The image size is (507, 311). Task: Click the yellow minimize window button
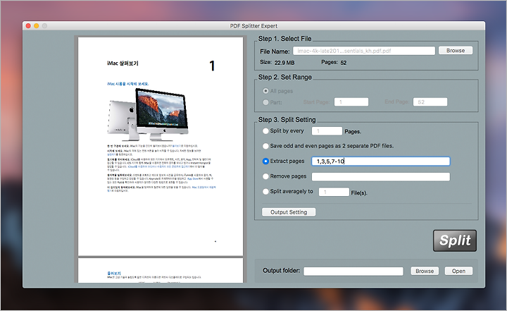(x=36, y=26)
